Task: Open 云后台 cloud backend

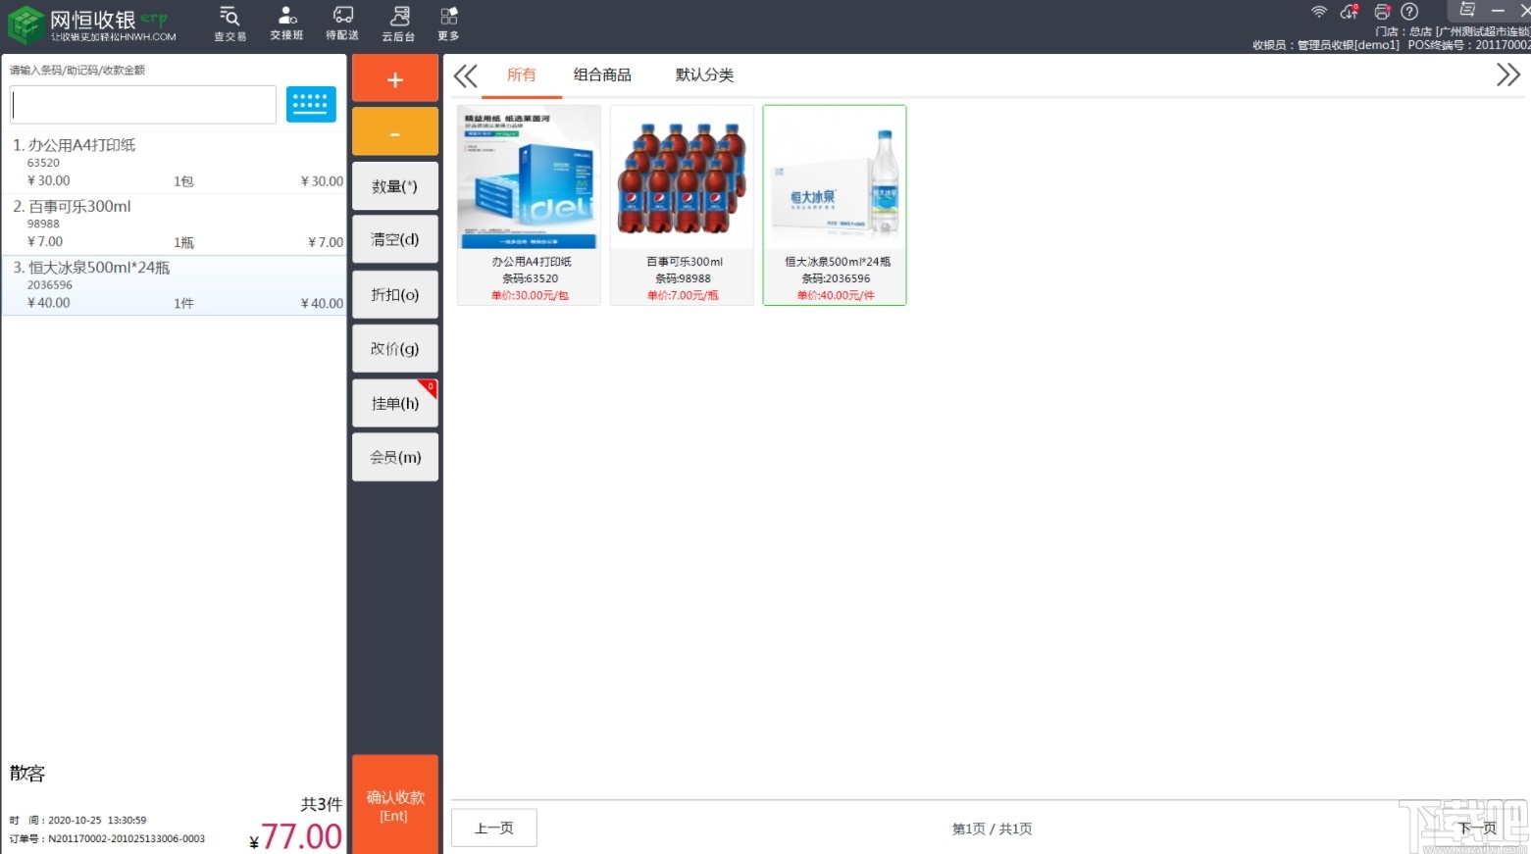Action: (x=397, y=24)
